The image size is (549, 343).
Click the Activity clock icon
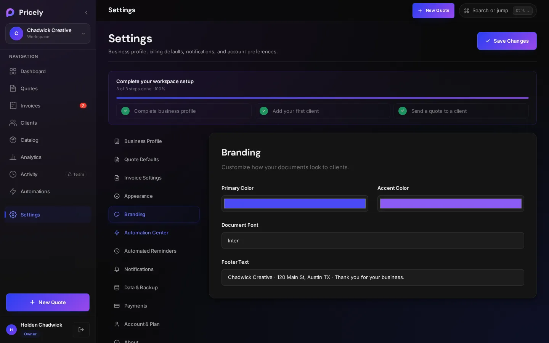[13, 174]
